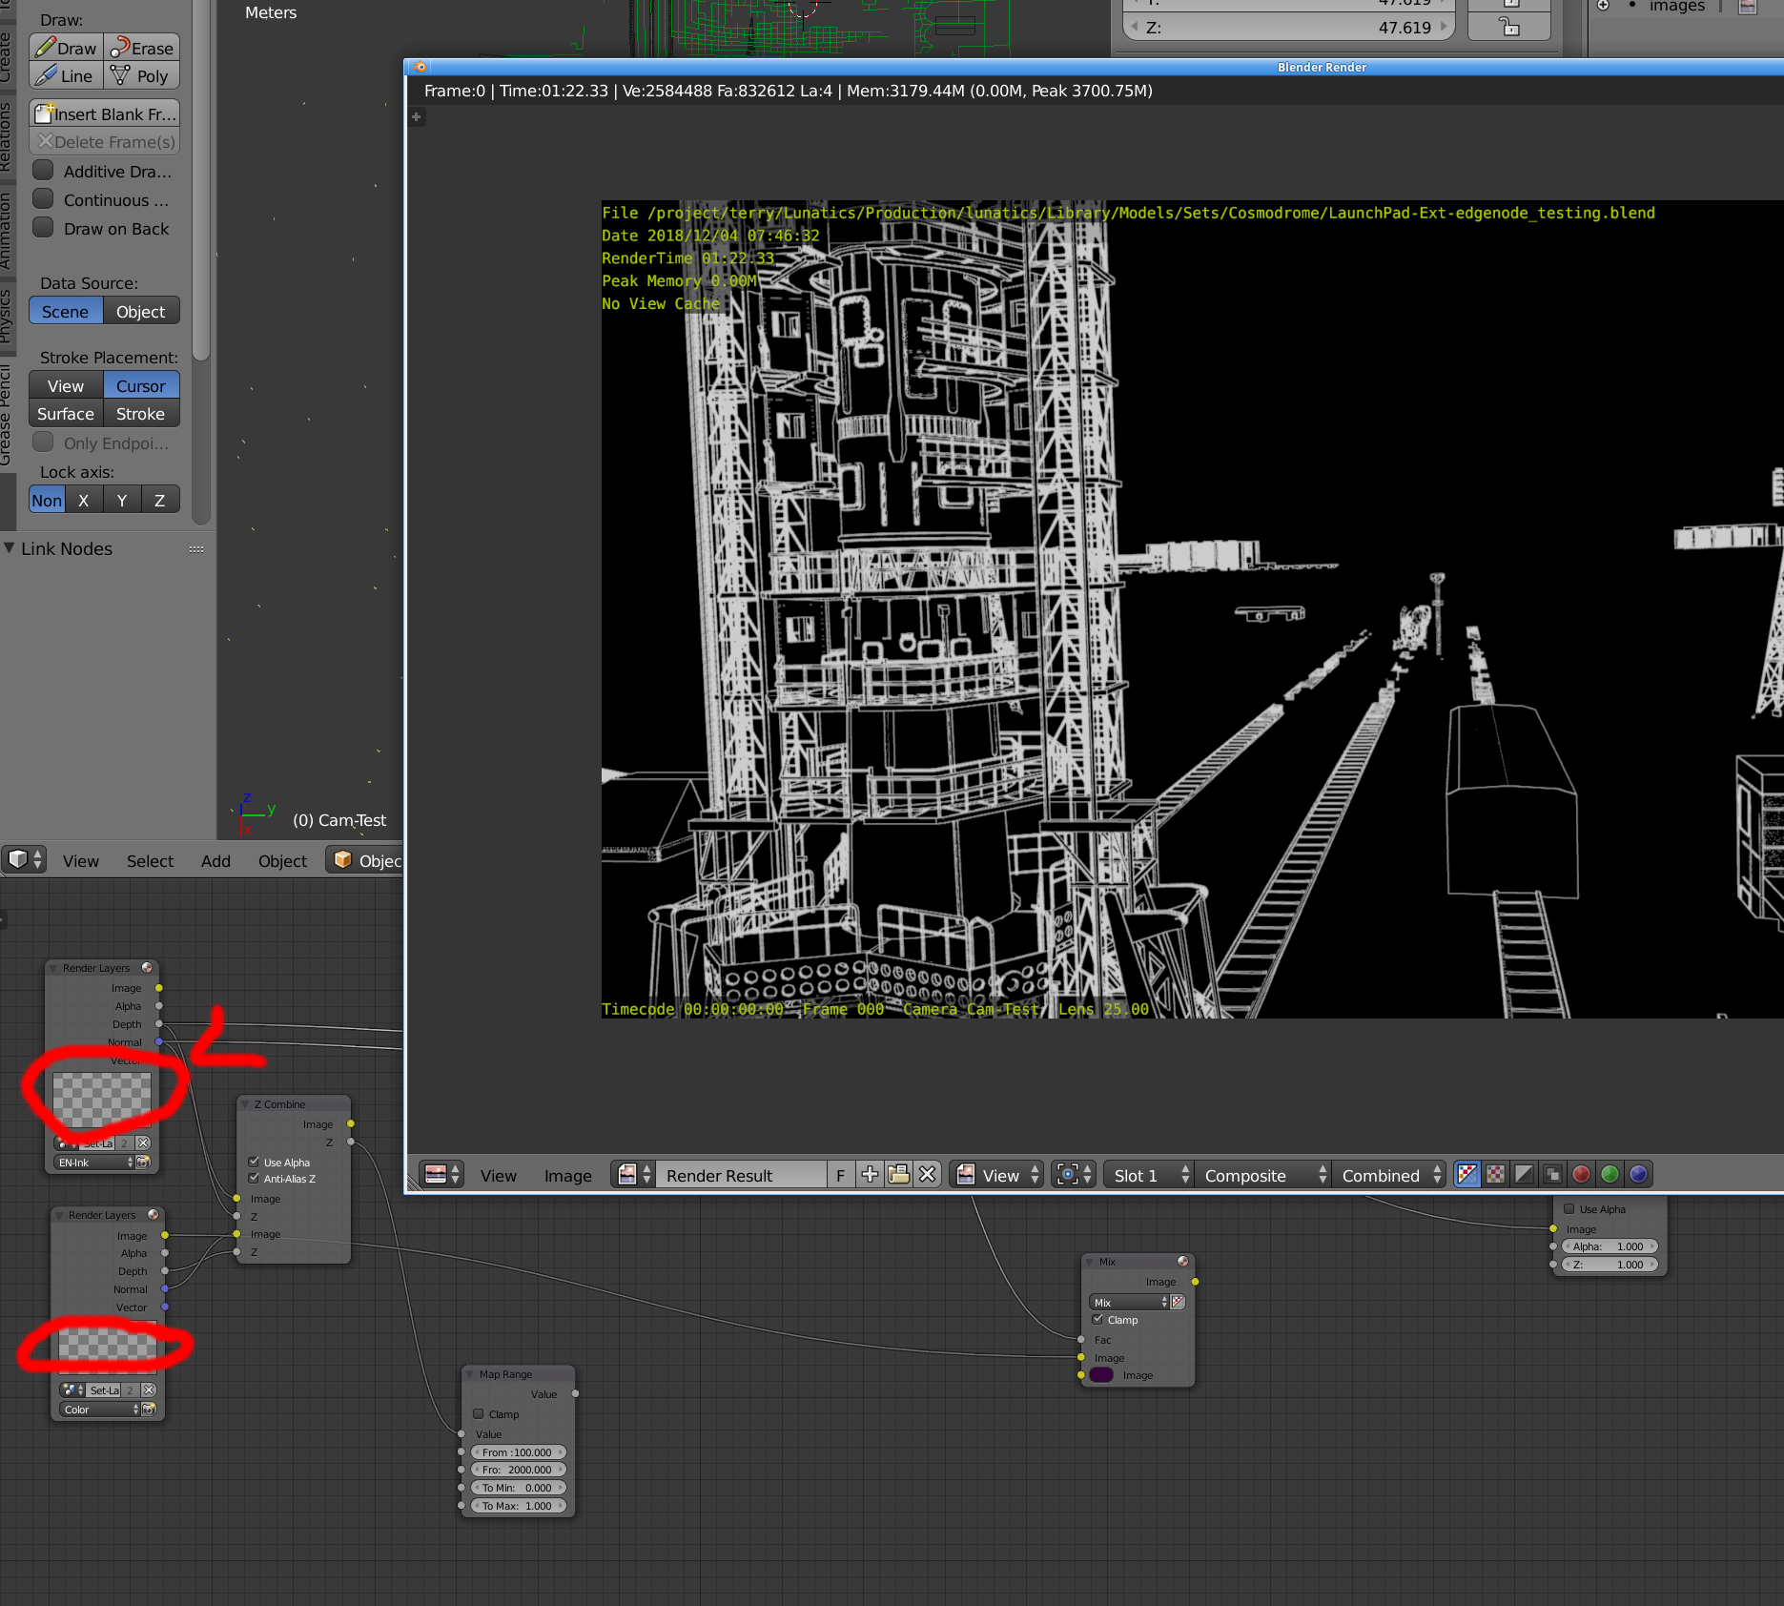The image size is (1784, 1606).
Task: Select the grease pencil Erase tool
Action: click(x=142, y=48)
